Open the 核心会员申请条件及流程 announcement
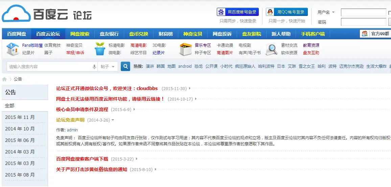 (x=82, y=109)
